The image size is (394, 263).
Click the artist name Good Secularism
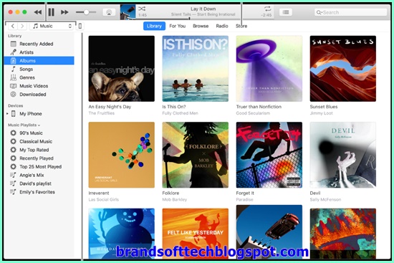(253, 113)
